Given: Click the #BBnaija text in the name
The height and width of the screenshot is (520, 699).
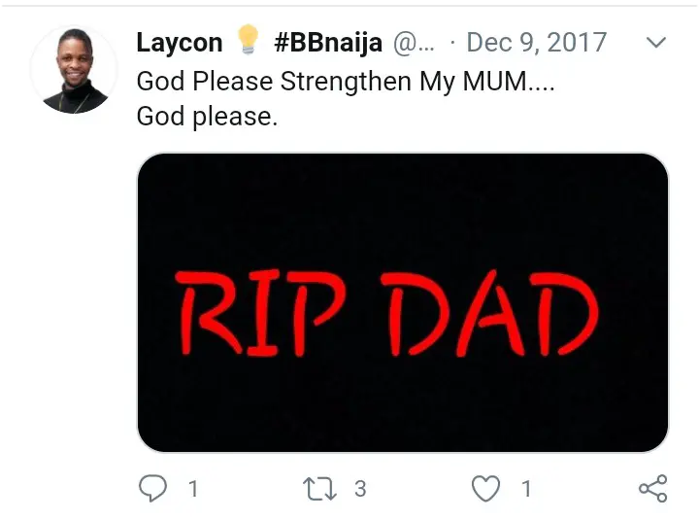Looking at the screenshot, I should pos(328,43).
